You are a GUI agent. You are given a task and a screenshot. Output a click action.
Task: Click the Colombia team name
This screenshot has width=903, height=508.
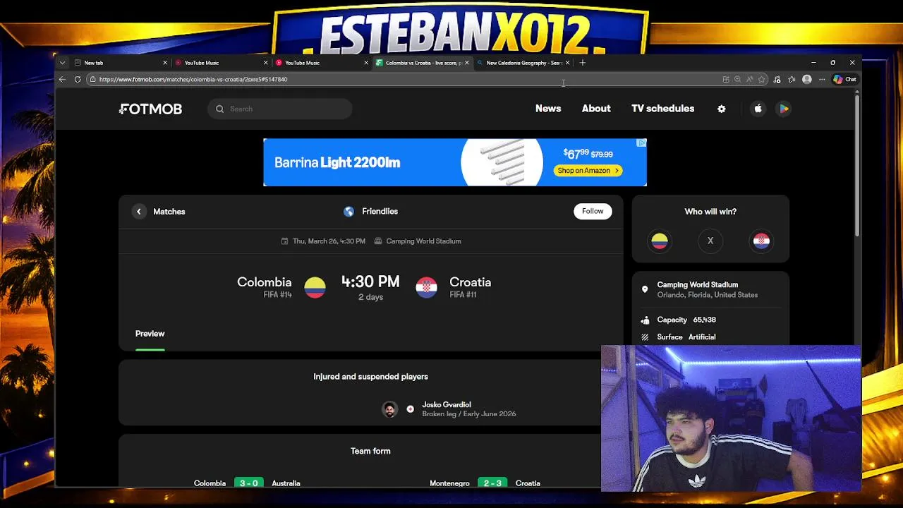(265, 282)
